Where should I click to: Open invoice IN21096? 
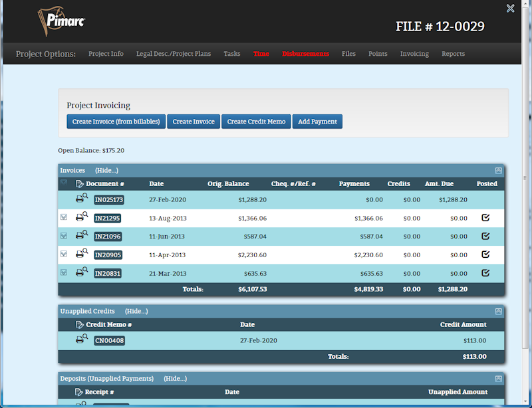(108, 237)
